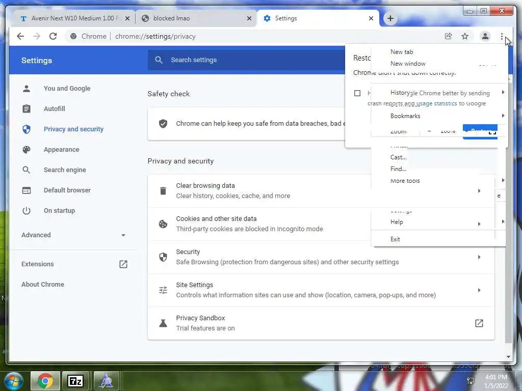Click the Privacy Sandbox flask icon

(163, 323)
